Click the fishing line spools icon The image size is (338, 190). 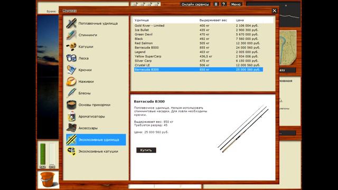coord(71,58)
